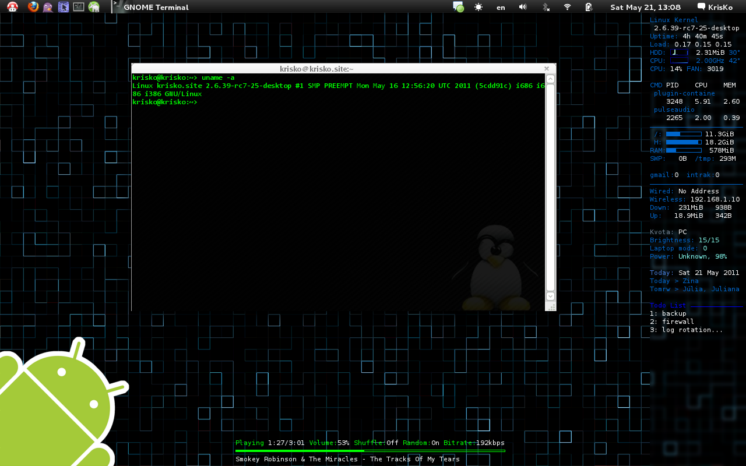
Task: Open the 'en' keyboard layout indicator
Action: click(501, 8)
